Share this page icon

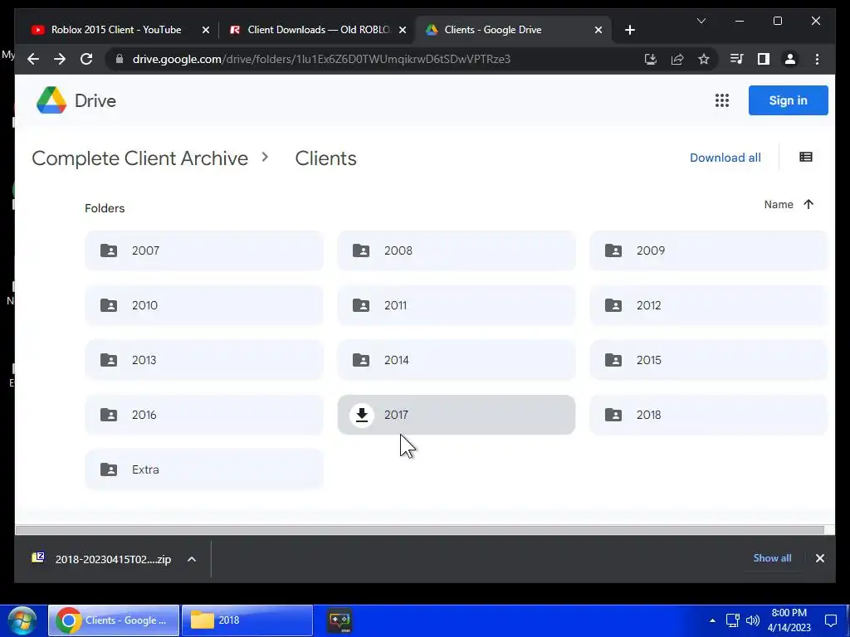pyautogui.click(x=677, y=59)
